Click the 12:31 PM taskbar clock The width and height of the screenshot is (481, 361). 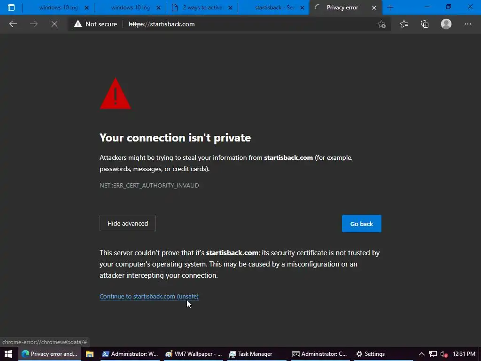coord(464,354)
